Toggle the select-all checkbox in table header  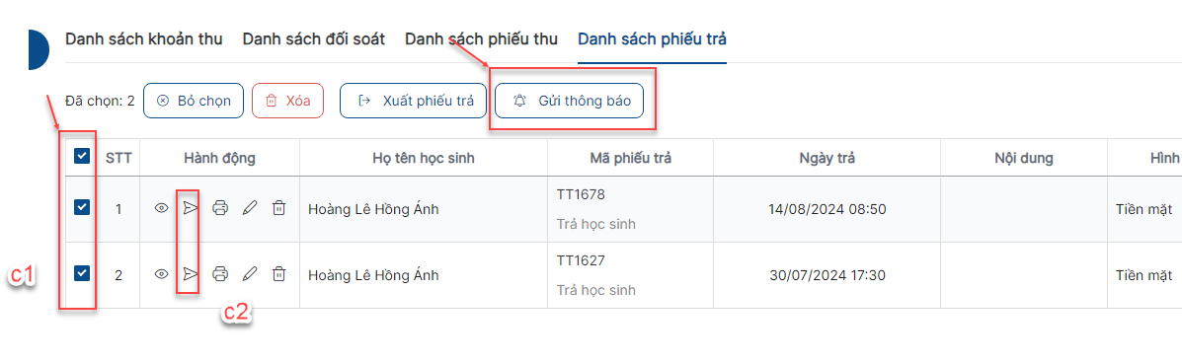tap(82, 157)
